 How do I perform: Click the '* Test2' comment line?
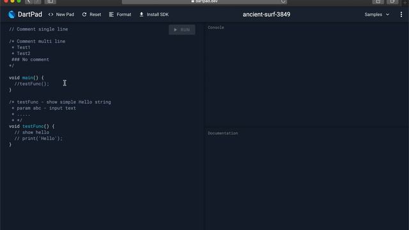click(x=21, y=54)
